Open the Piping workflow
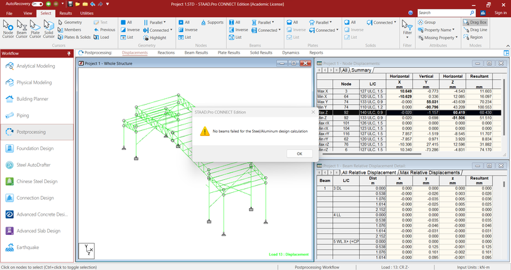The height and width of the screenshot is (270, 511). [x=37, y=116]
